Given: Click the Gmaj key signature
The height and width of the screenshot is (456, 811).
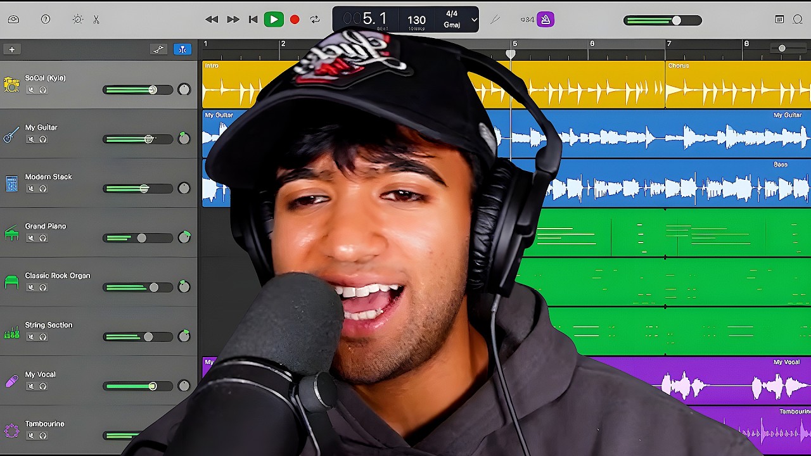Looking at the screenshot, I should (x=452, y=25).
